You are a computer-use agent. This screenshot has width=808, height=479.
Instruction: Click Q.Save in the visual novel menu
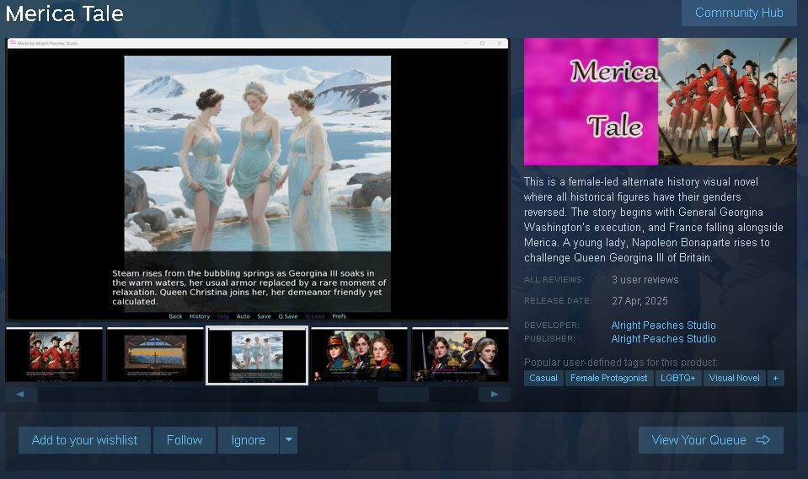pyautogui.click(x=288, y=316)
